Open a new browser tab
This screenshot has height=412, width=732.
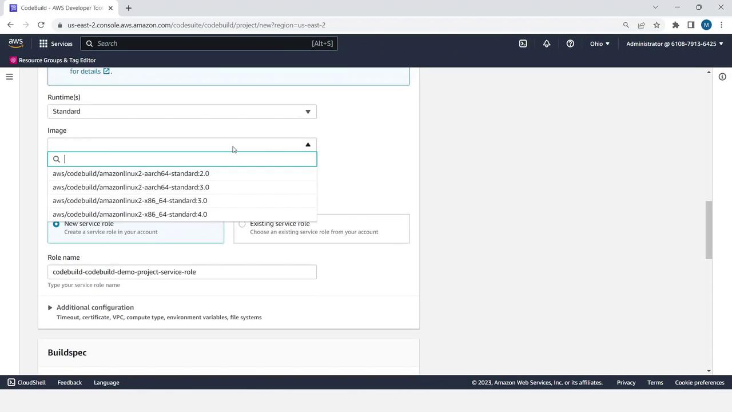(129, 8)
